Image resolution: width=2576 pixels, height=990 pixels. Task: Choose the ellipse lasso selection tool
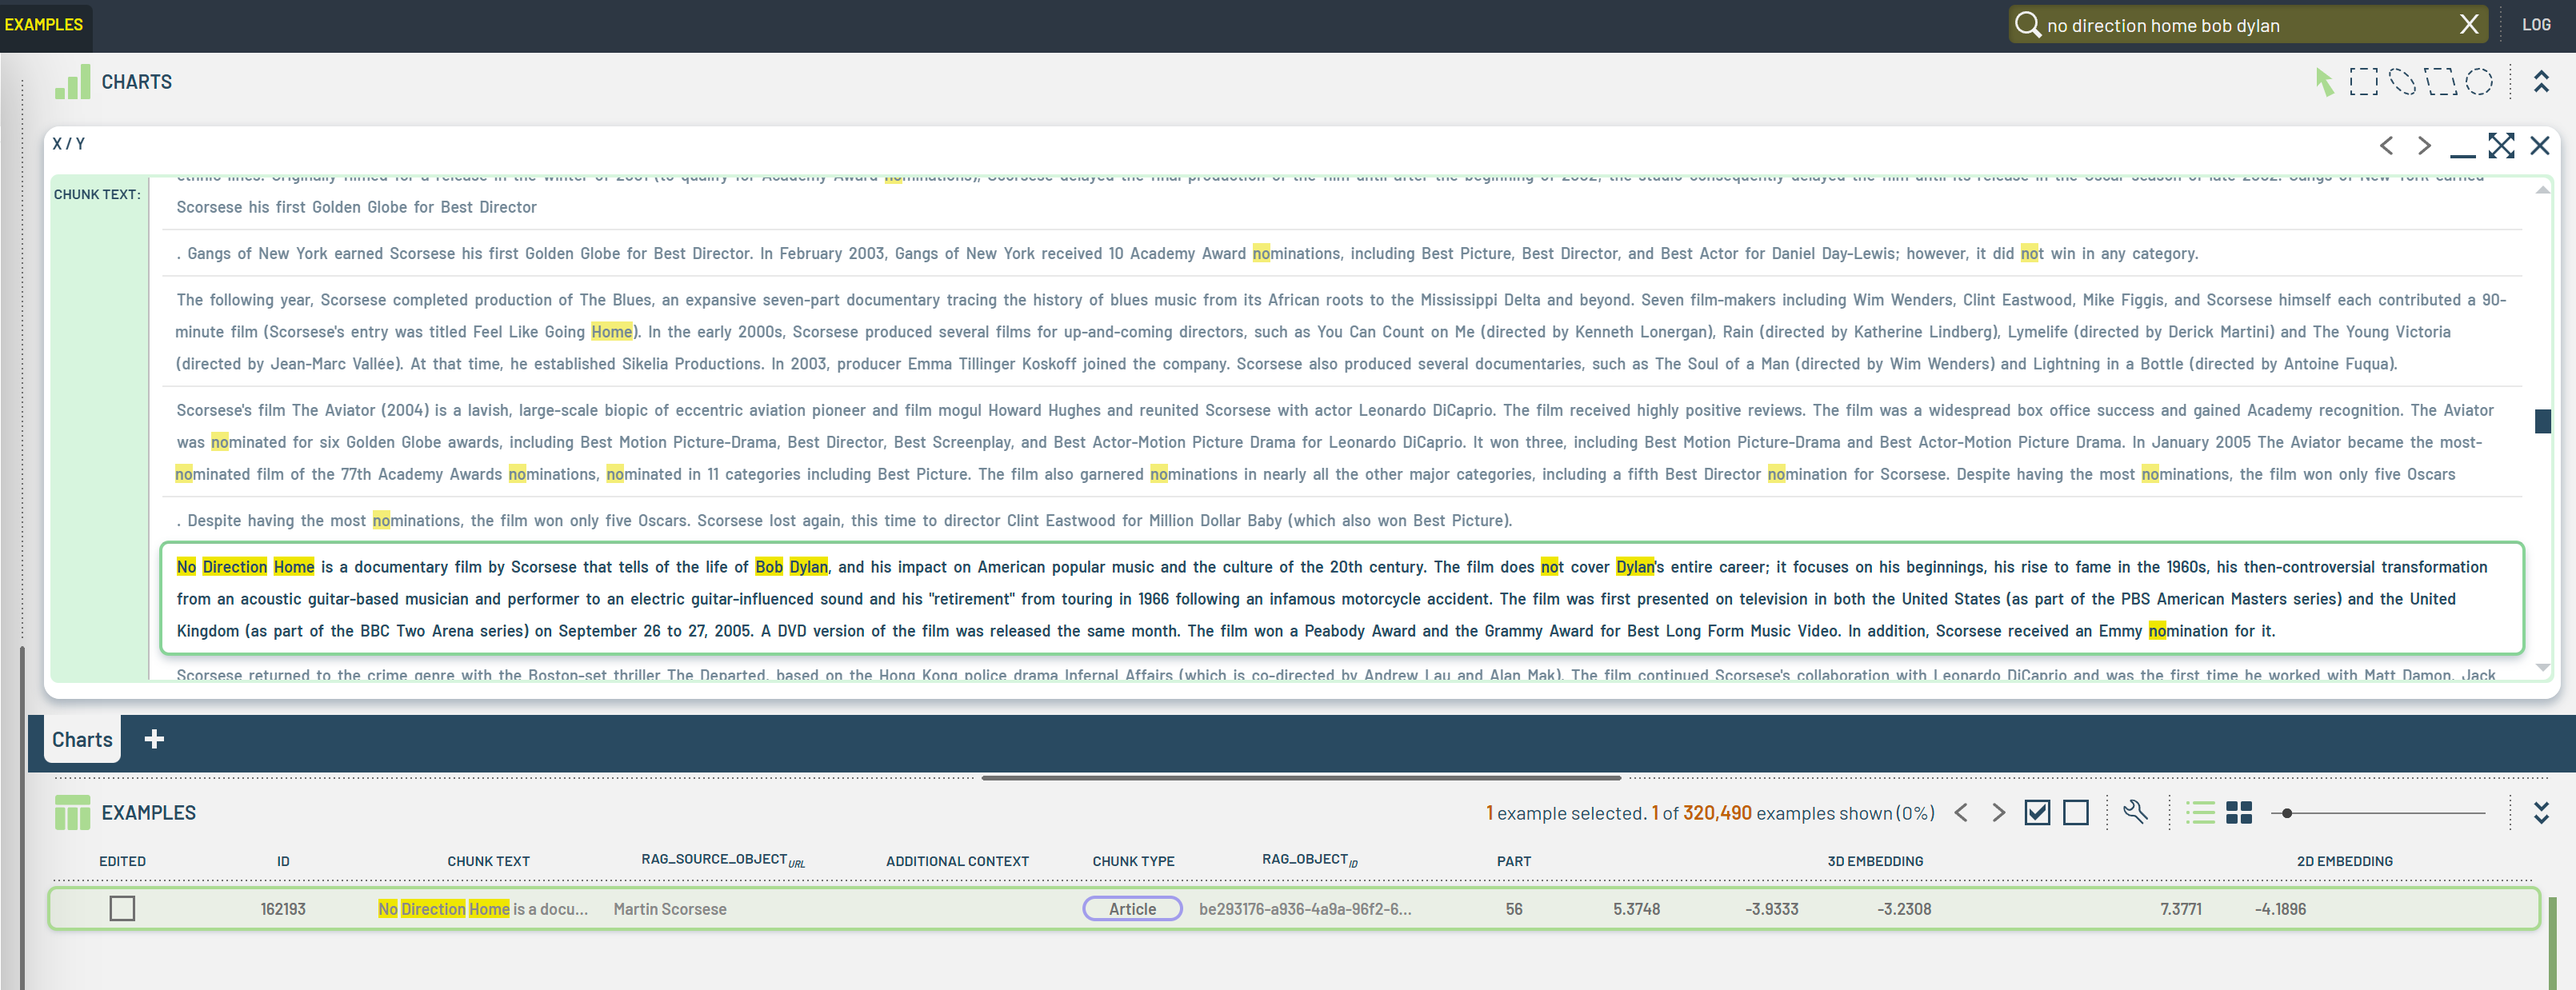click(x=2402, y=82)
